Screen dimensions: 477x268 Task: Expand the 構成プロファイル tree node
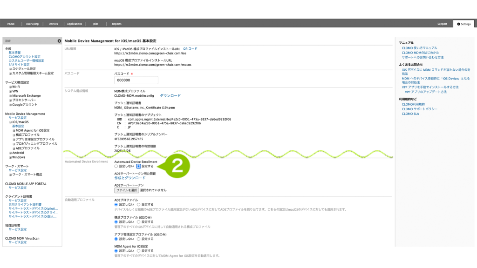coord(14,135)
